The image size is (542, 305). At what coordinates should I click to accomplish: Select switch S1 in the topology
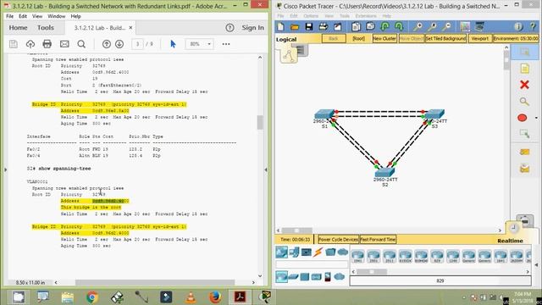pos(324,114)
